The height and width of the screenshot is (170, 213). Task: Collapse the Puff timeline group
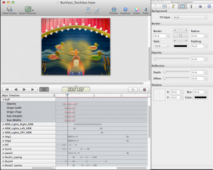tap(3, 100)
